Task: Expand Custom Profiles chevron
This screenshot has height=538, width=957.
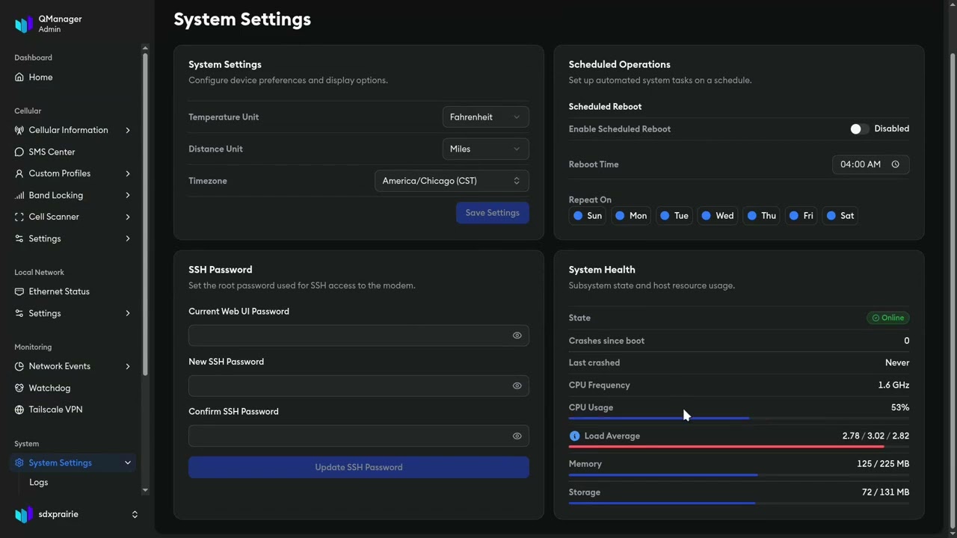Action: (128, 173)
